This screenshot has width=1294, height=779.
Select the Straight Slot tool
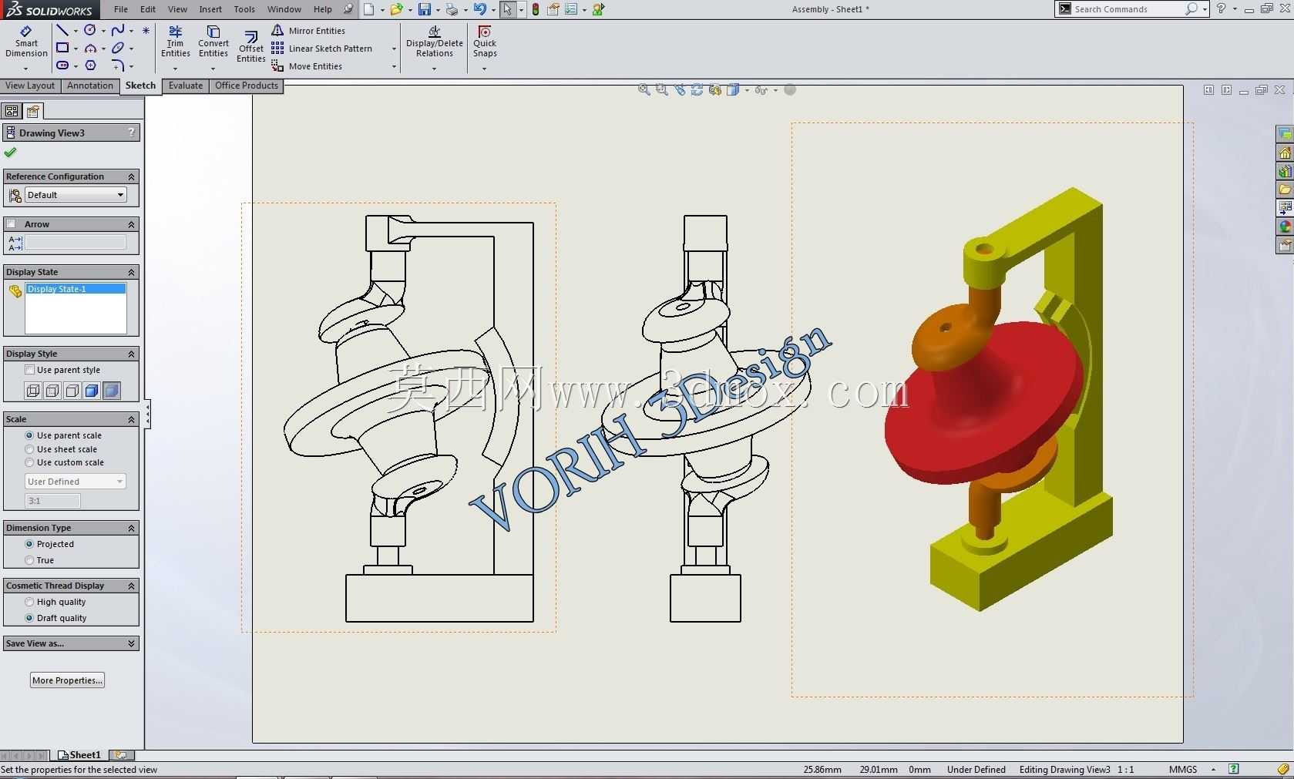[62, 65]
